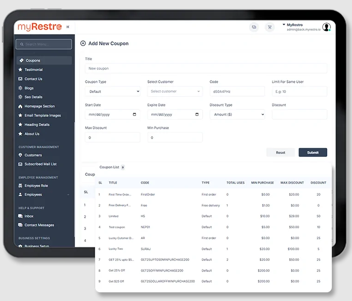Click the Free delivery type cell

pyautogui.click(x=210, y=205)
